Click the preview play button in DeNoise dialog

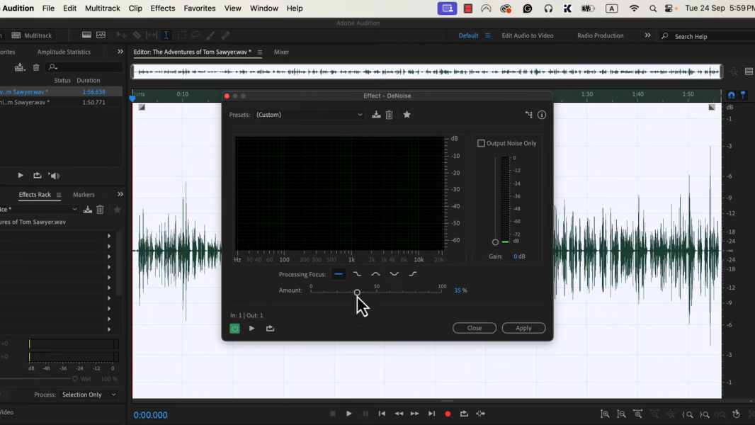pyautogui.click(x=252, y=328)
